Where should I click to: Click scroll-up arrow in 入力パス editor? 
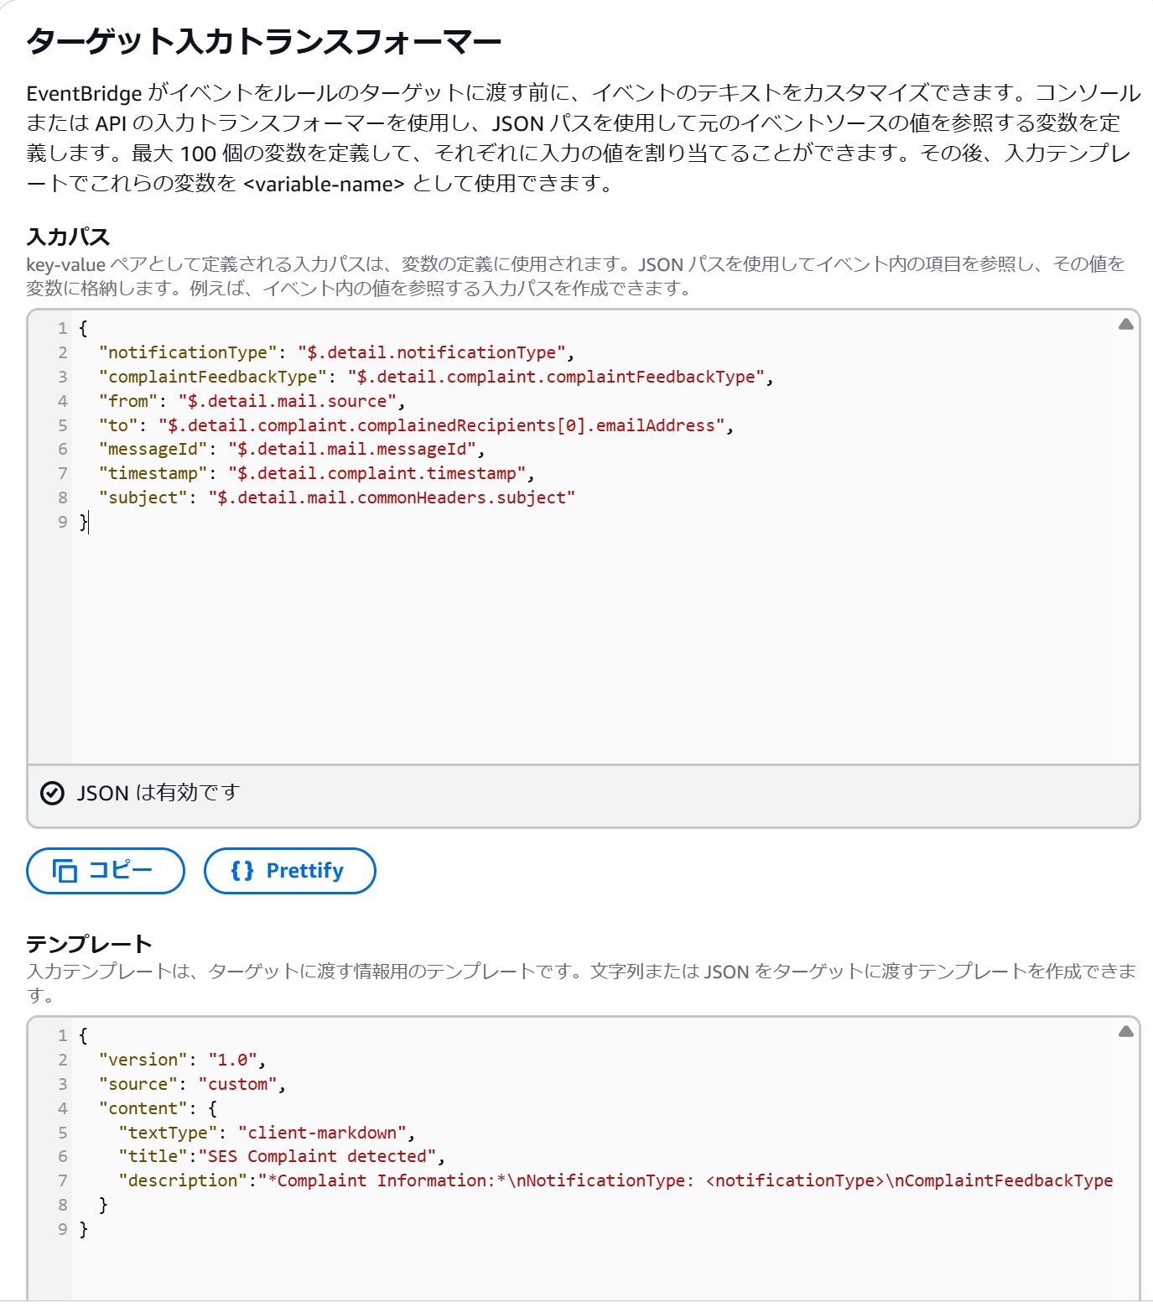pos(1125,325)
